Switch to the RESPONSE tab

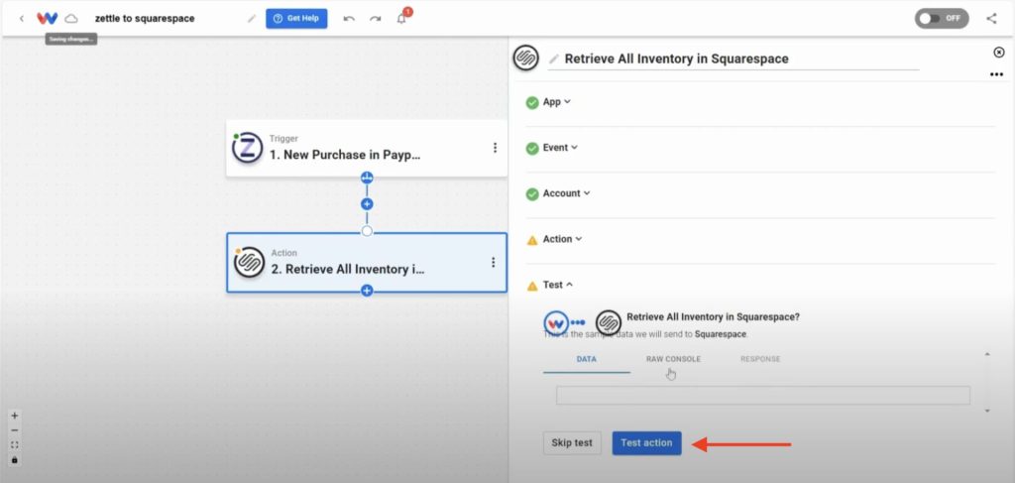point(760,359)
